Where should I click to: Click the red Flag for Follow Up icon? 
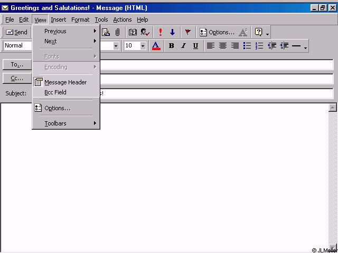pyautogui.click(x=188, y=32)
